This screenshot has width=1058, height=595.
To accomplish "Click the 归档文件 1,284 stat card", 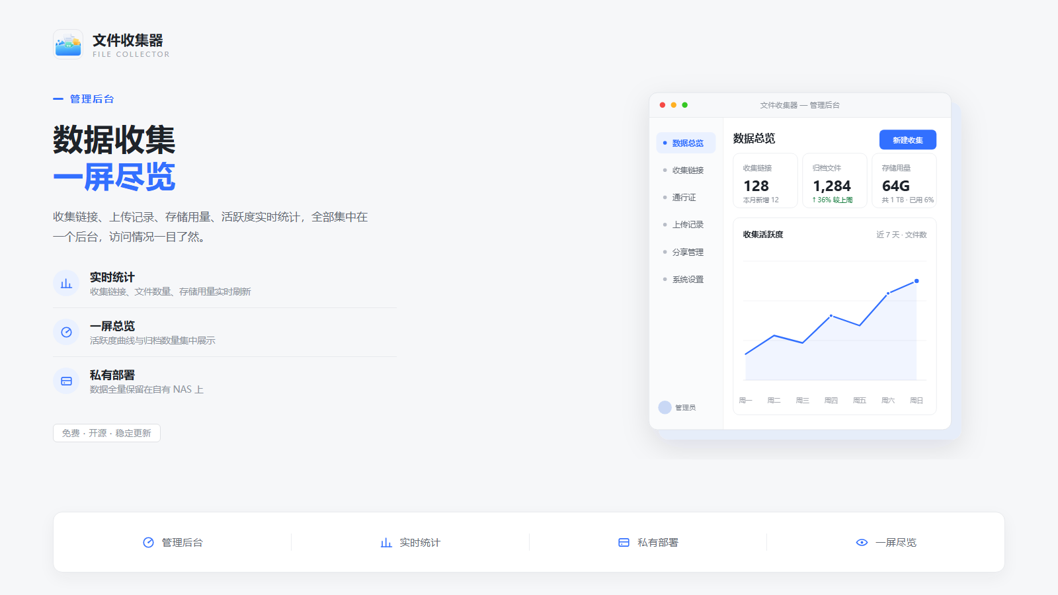I will tap(834, 180).
